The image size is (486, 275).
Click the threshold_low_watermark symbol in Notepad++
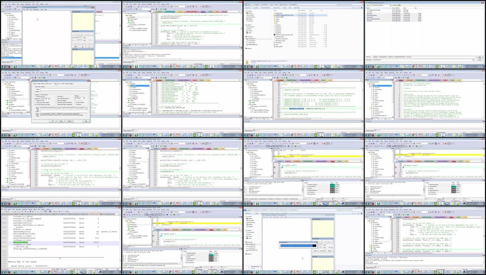click(x=27, y=219)
